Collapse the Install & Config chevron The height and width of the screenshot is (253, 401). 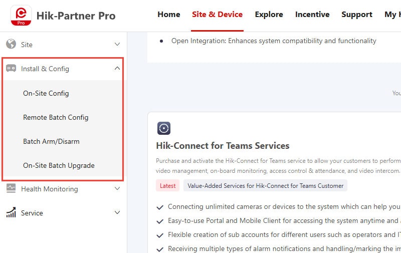[117, 68]
